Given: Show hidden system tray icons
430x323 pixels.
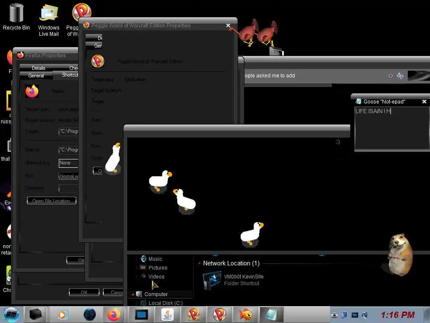Looking at the screenshot, I should click(x=334, y=315).
